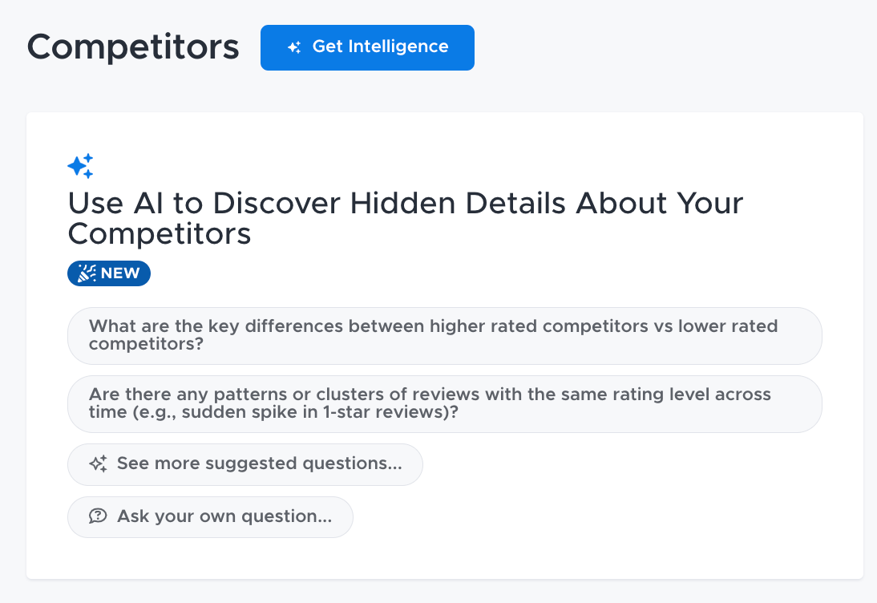Click sparkle icon inside Get Intelligence button

pos(294,47)
